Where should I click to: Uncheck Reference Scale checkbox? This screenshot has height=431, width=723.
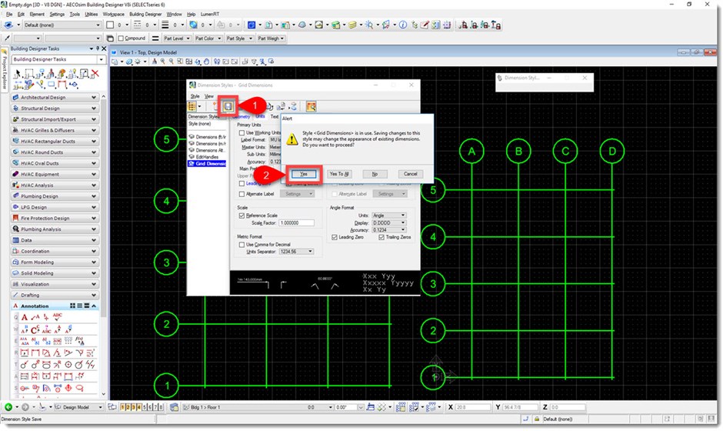(x=242, y=215)
